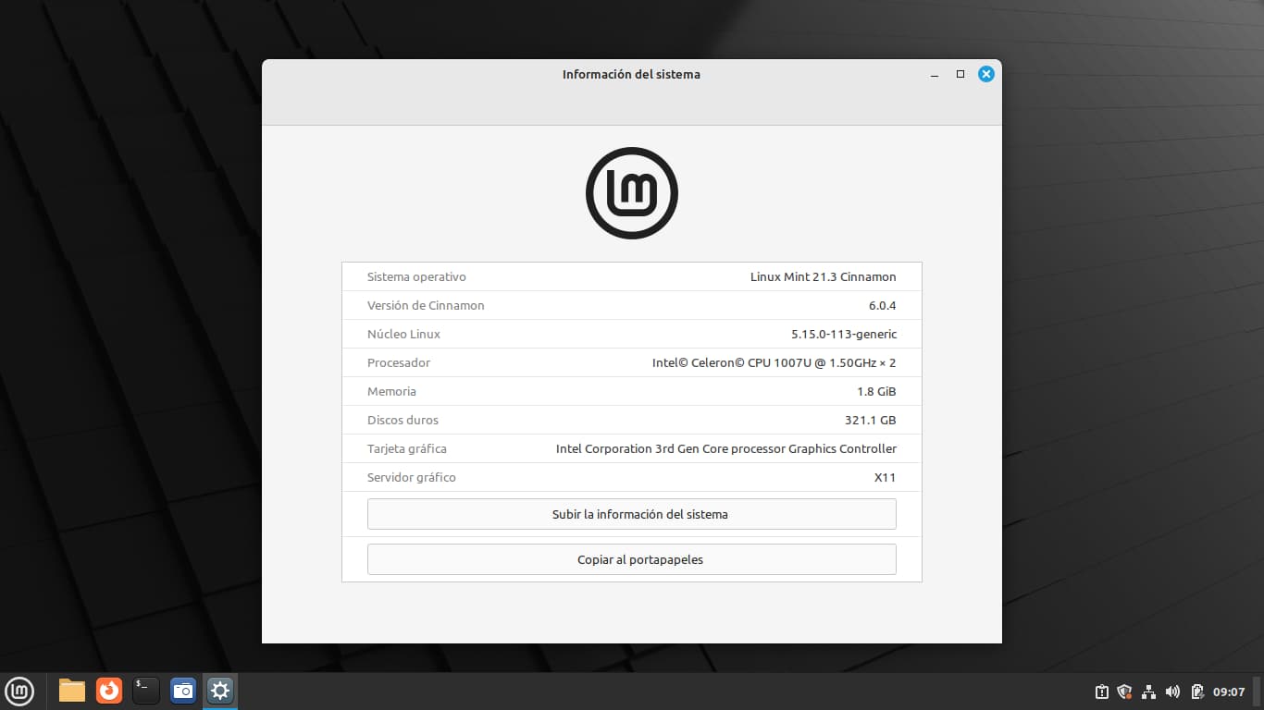The image size is (1264, 710).
Task: Open the Update Manager shield icon
Action: tap(1125, 692)
